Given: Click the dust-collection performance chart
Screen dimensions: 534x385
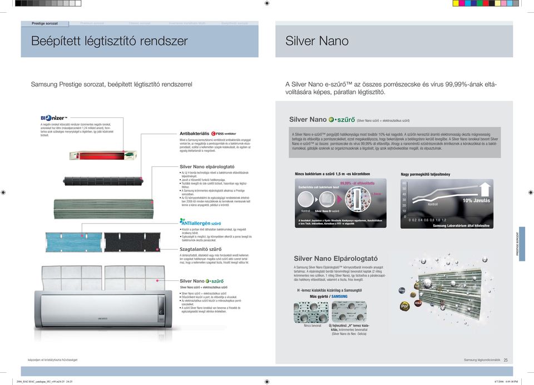Looking at the screenshot, I should pos(447,204).
